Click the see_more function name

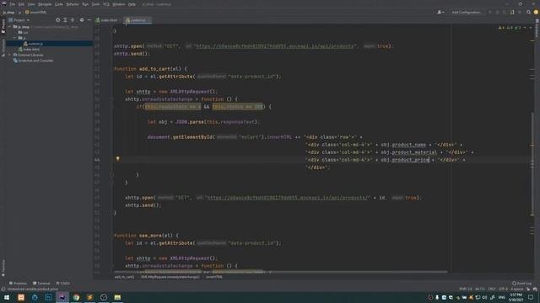pyautogui.click(x=150, y=236)
